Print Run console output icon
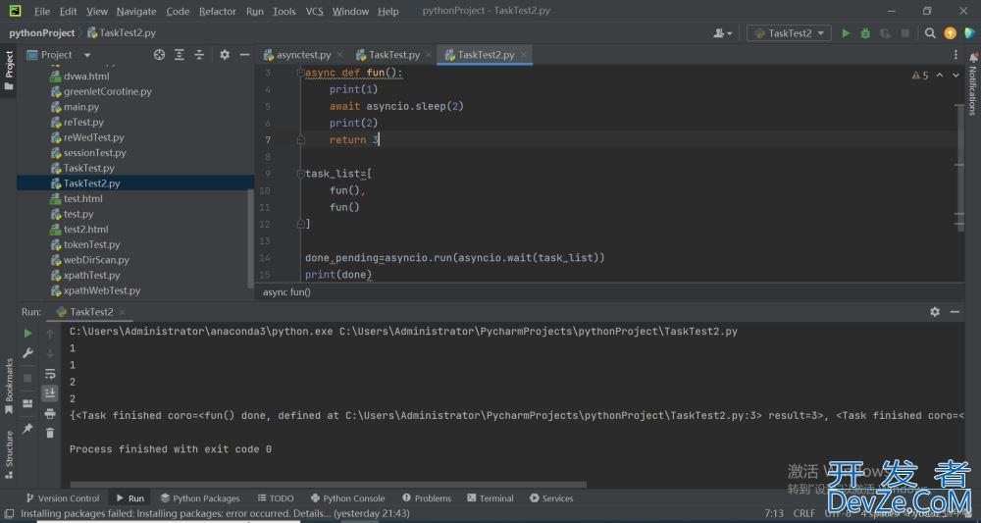This screenshot has height=523, width=981. tap(50, 413)
